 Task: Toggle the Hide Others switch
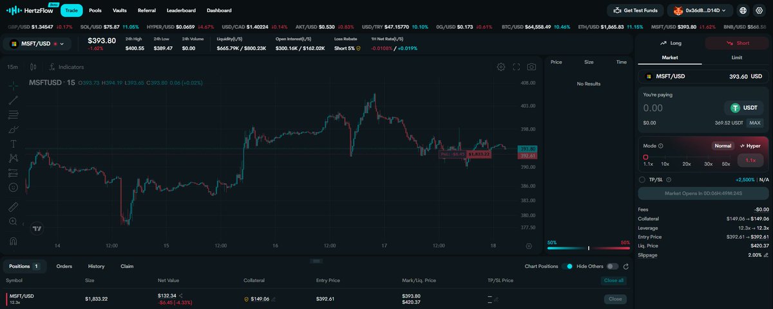tap(612, 266)
